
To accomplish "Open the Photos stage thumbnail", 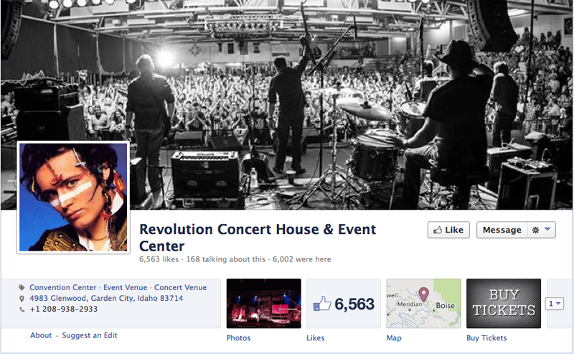I will tap(264, 304).
